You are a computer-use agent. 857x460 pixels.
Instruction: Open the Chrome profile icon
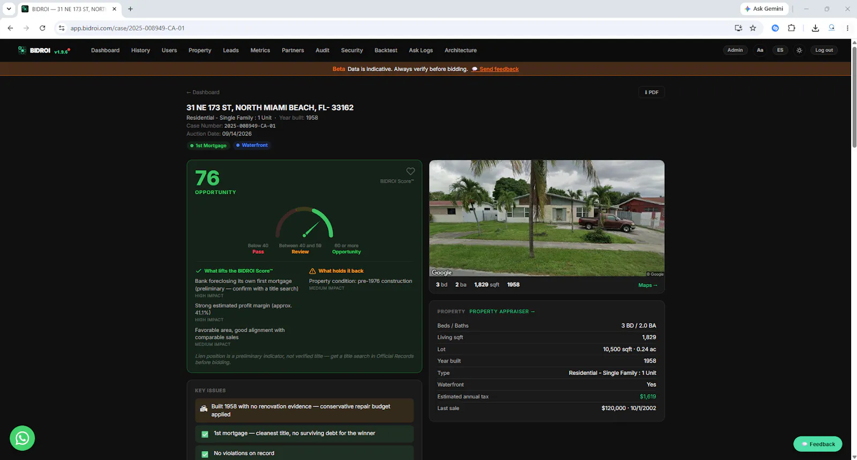pos(831,28)
